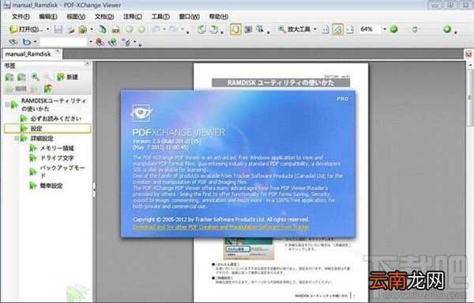Screen dimensions: 474x303
Task: Collapse RAMDISKユーティリティ bookmark node
Action: [7, 104]
